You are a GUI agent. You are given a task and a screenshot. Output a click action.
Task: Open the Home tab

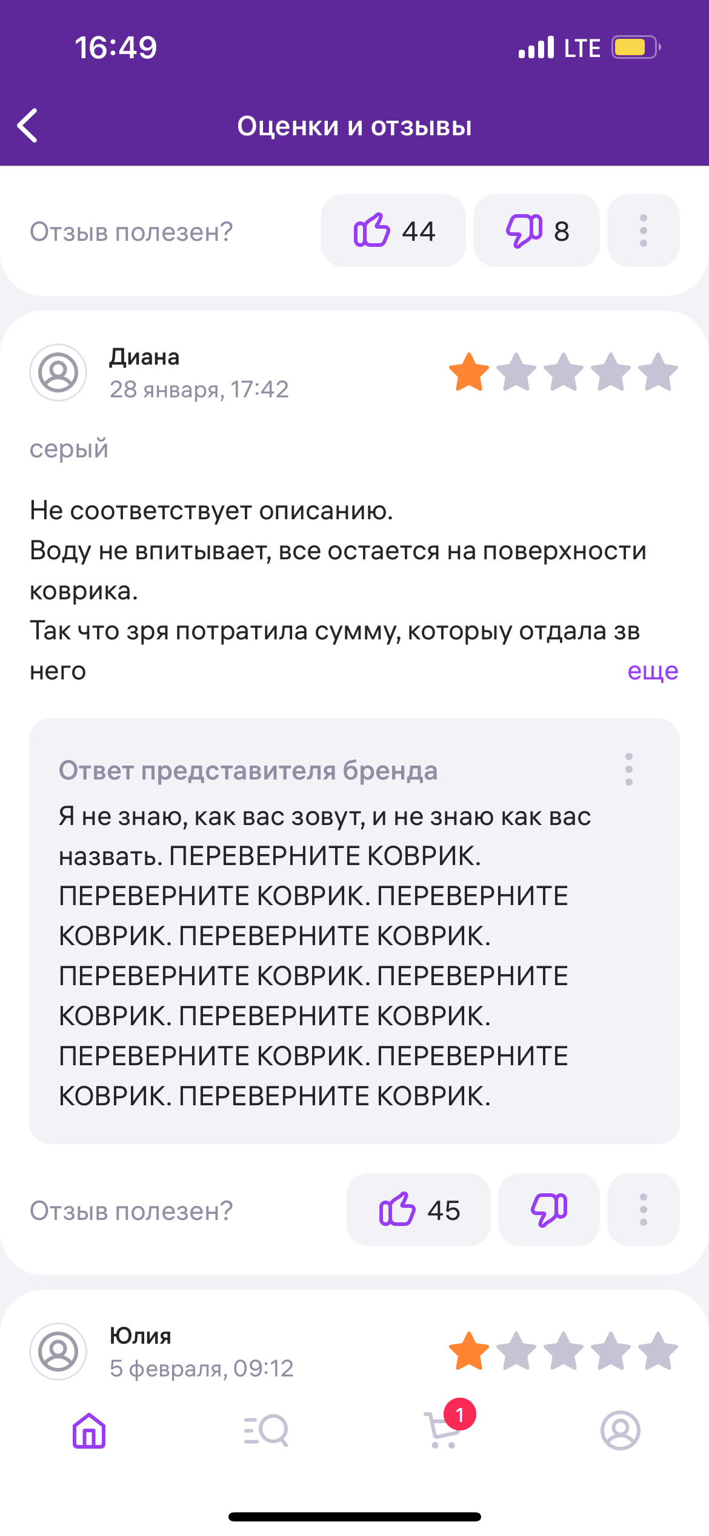[x=89, y=1430]
